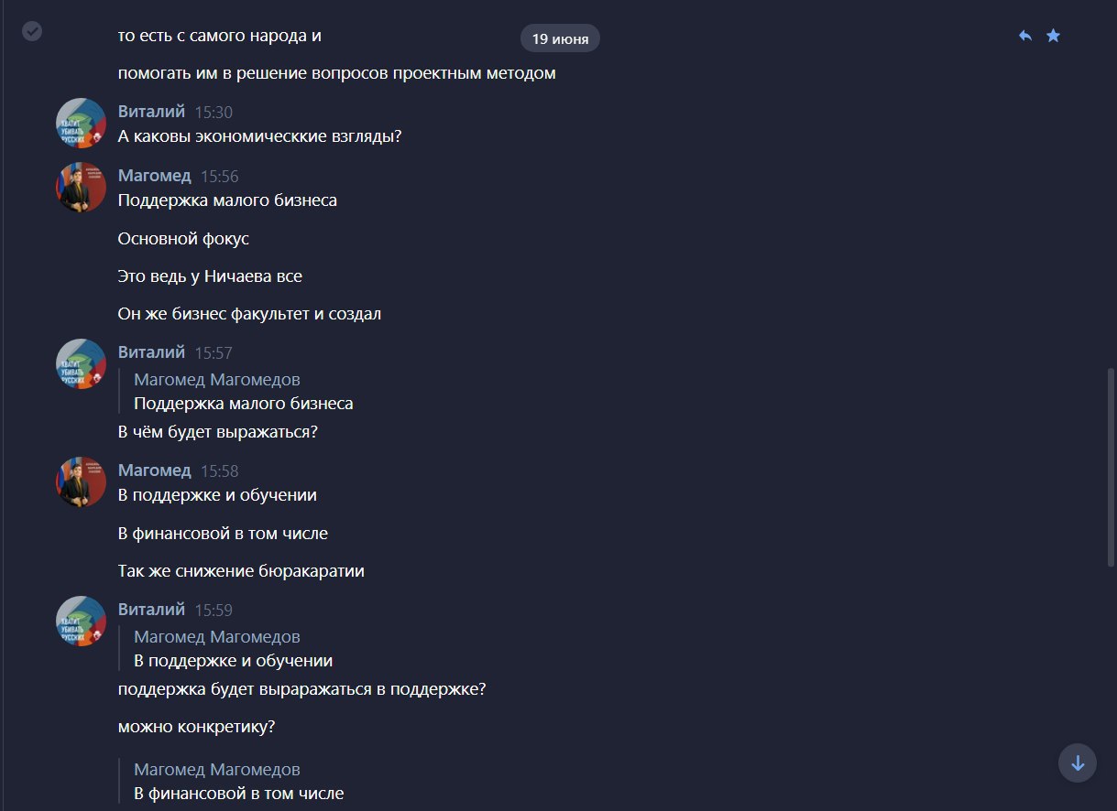Click the chat scrollbar thumb
The width and height of the screenshot is (1117, 811).
pyautogui.click(x=1112, y=467)
